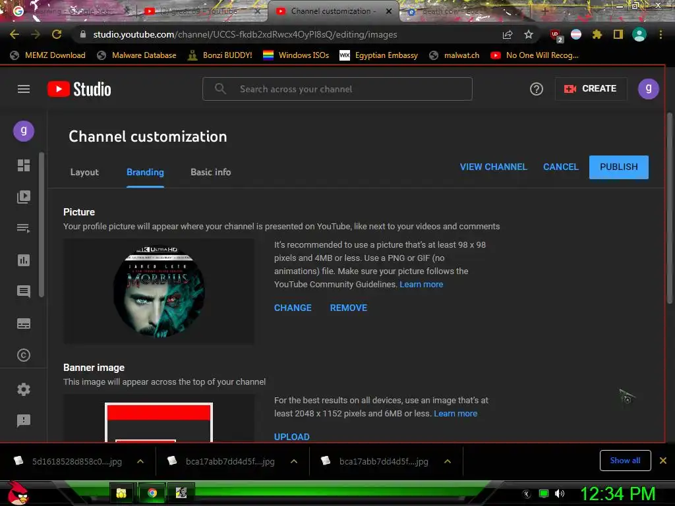675x506 pixels.
Task: Open the Content sidebar icon
Action: coord(24,197)
